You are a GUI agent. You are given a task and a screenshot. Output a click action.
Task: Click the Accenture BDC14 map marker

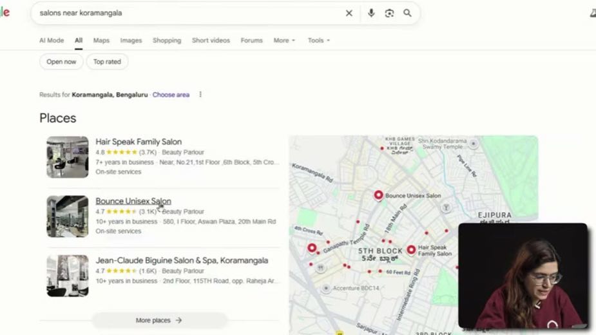coord(326,288)
